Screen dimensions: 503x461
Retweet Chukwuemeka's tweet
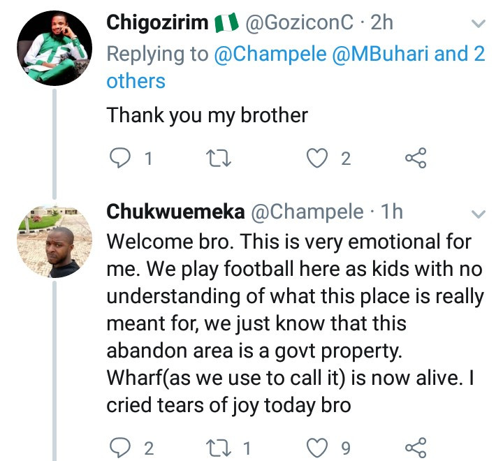[x=222, y=446]
